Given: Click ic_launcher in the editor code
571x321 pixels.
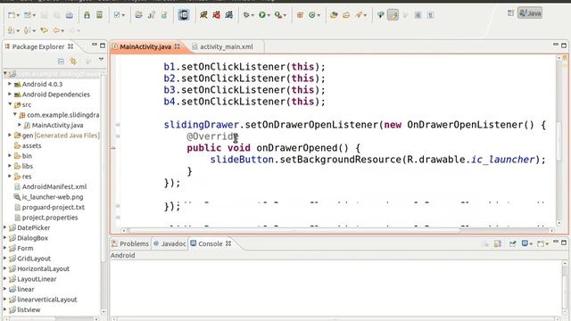Looking at the screenshot, I should coord(502,160).
